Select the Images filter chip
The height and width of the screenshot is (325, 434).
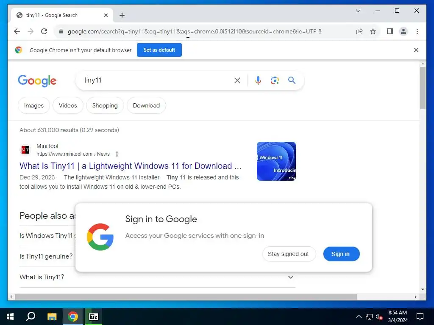coord(34,105)
